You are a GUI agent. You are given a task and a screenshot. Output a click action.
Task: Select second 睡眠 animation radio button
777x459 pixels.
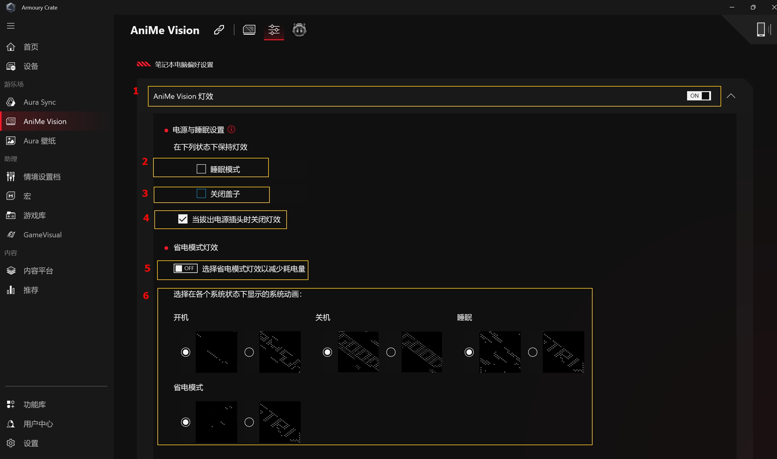coord(533,352)
